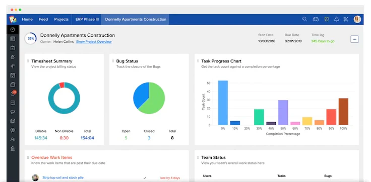Select the dashboard gauge sidebar icon

[x=13, y=30]
